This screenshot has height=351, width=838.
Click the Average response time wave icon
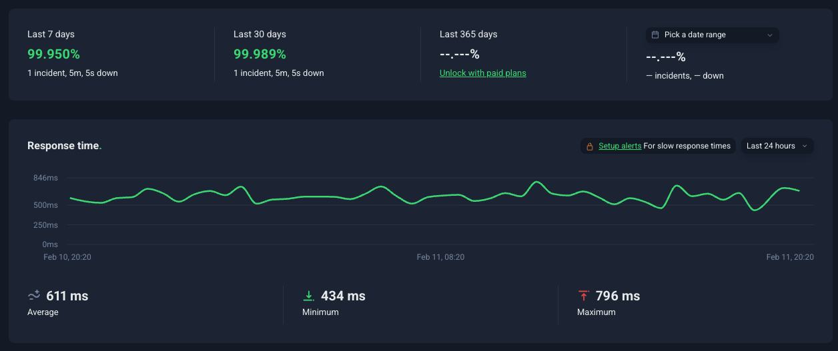34,296
